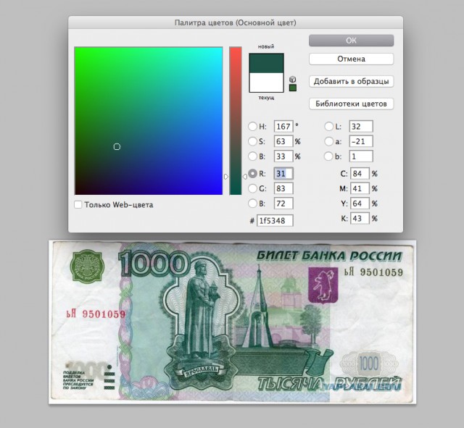Screen dimensions: 464x428
Task: Click the new color preview swatch
Action: pos(266,63)
